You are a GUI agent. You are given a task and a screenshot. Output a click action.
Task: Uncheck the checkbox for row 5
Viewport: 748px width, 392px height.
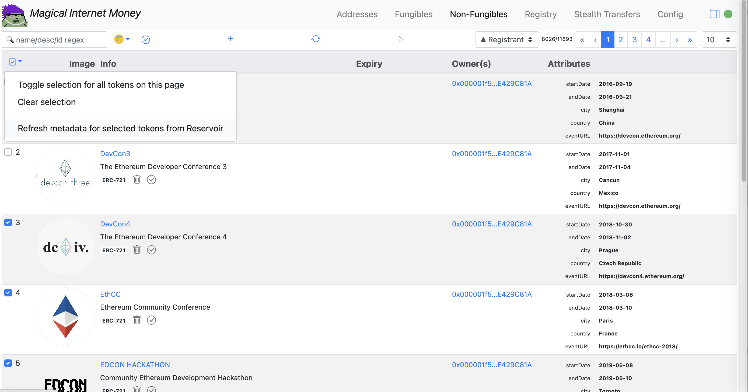coord(8,363)
